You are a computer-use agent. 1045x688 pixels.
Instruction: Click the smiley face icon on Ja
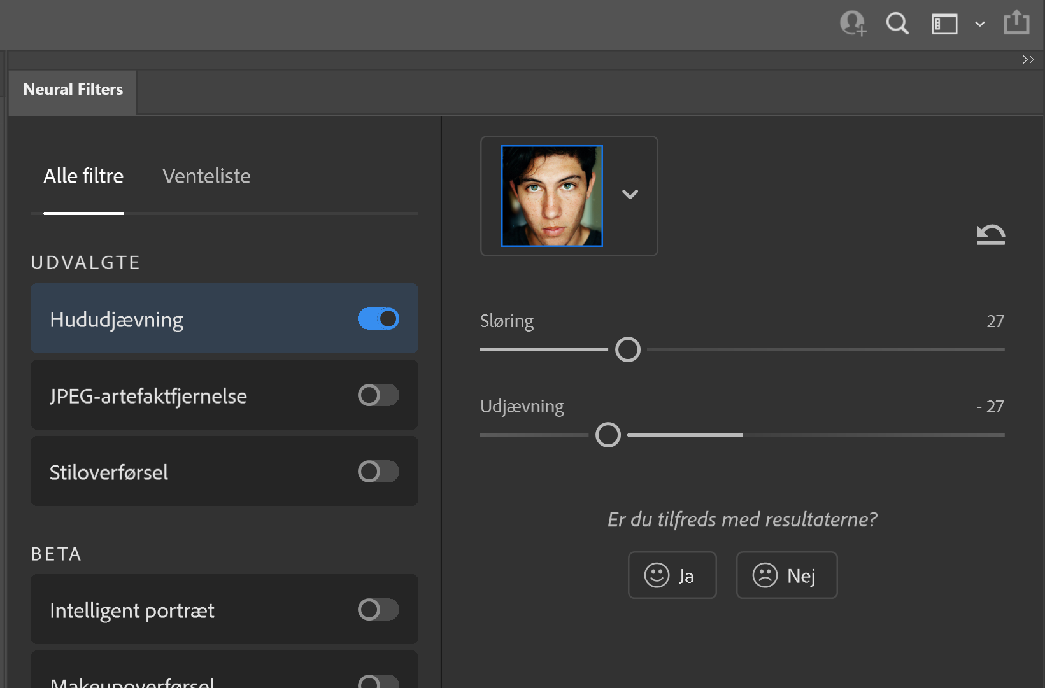point(657,575)
